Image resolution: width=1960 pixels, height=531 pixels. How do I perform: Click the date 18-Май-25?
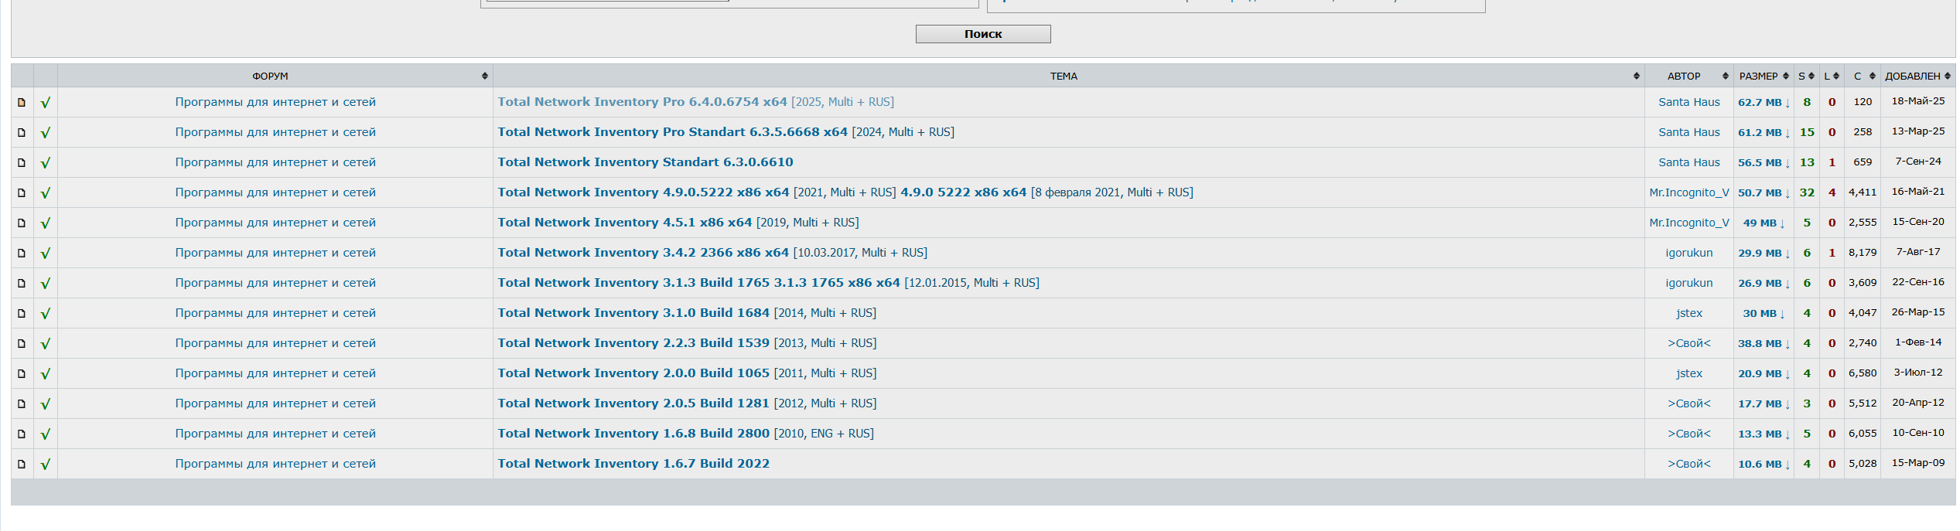[x=1917, y=101]
